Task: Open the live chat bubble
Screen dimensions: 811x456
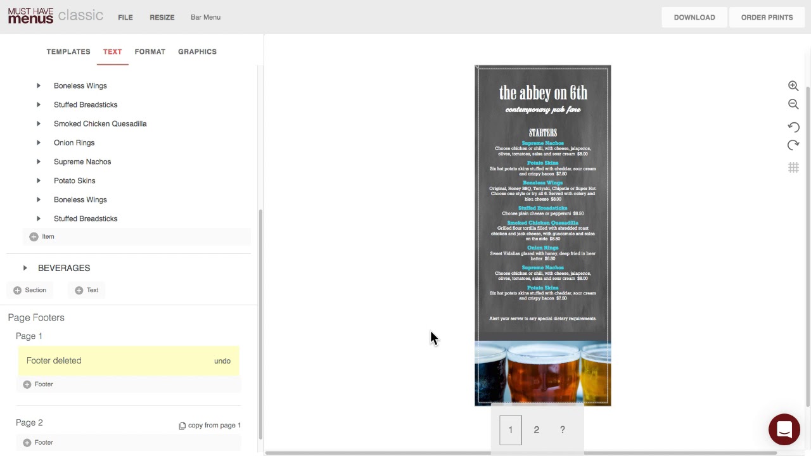Action: (x=784, y=429)
